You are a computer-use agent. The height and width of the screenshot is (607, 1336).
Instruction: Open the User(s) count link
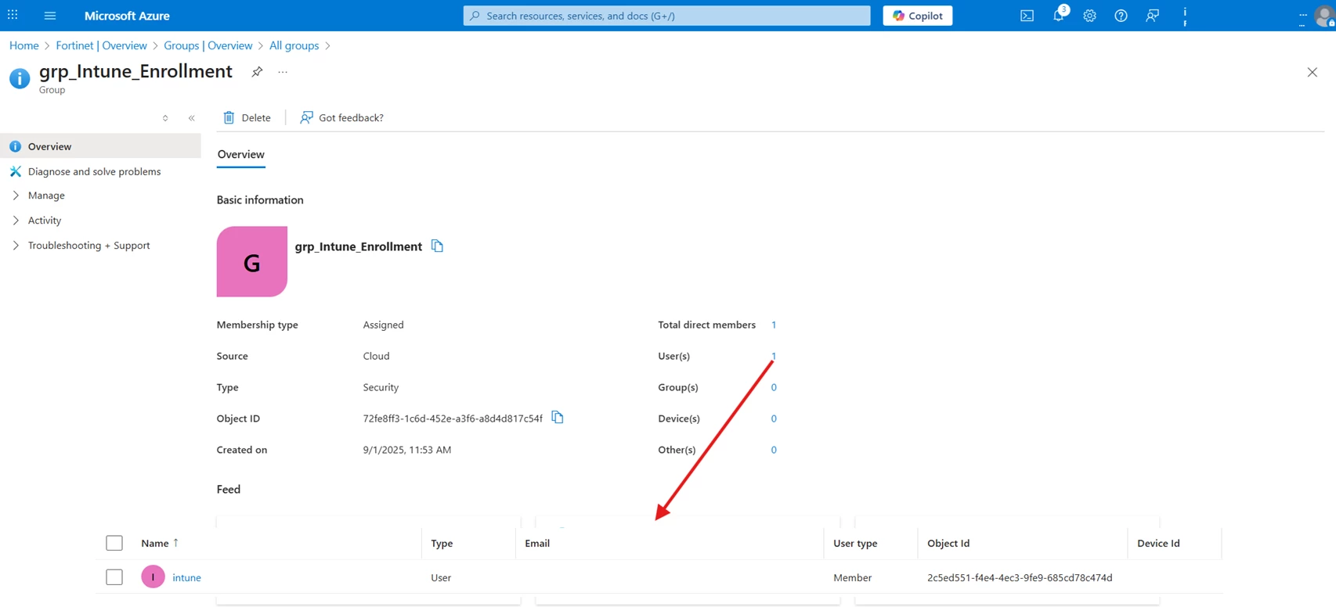click(773, 356)
